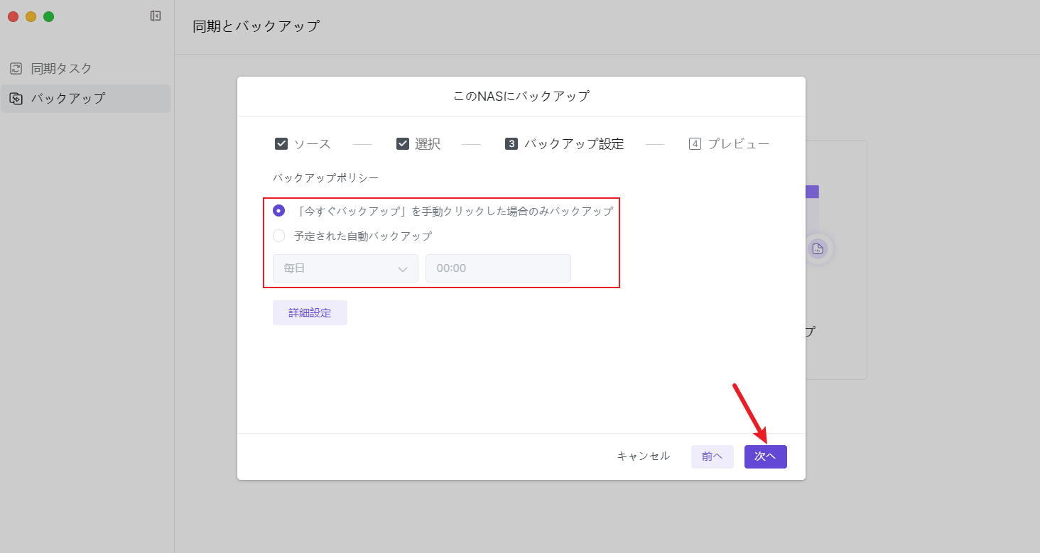The image size is (1040, 553).
Task: Click the checkmark icon beside ソース step
Action: (281, 144)
